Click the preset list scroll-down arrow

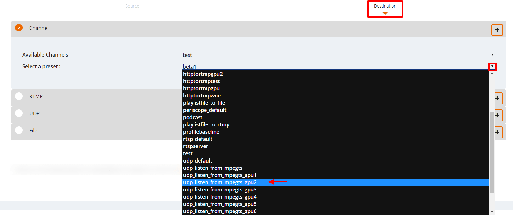click(492, 212)
